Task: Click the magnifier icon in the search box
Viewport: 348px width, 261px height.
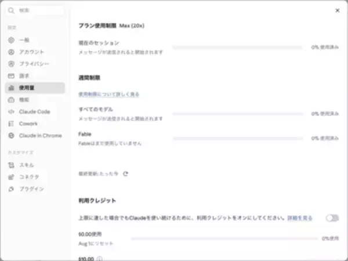Action: pos(11,10)
